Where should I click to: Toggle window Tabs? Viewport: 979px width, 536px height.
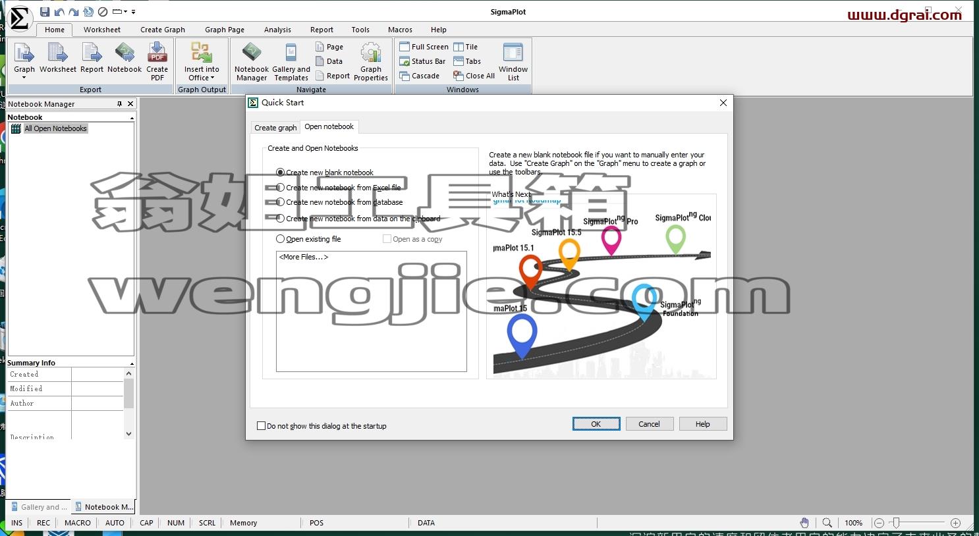tap(467, 61)
